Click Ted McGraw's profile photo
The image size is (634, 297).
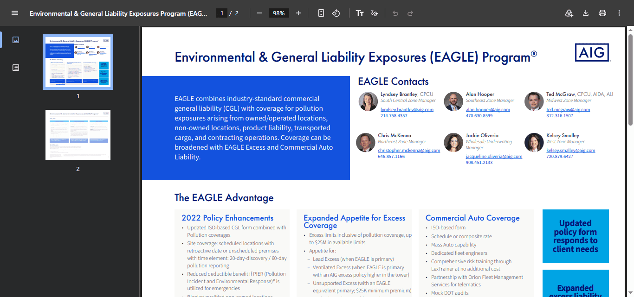coord(534,101)
